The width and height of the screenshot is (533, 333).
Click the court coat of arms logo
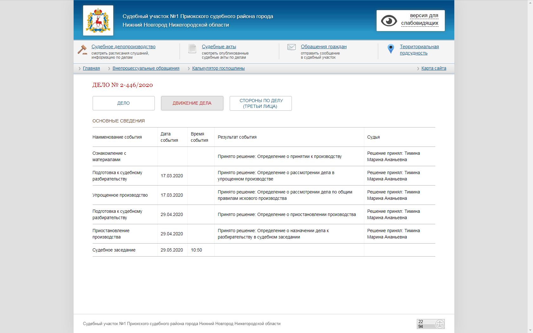pos(98,20)
